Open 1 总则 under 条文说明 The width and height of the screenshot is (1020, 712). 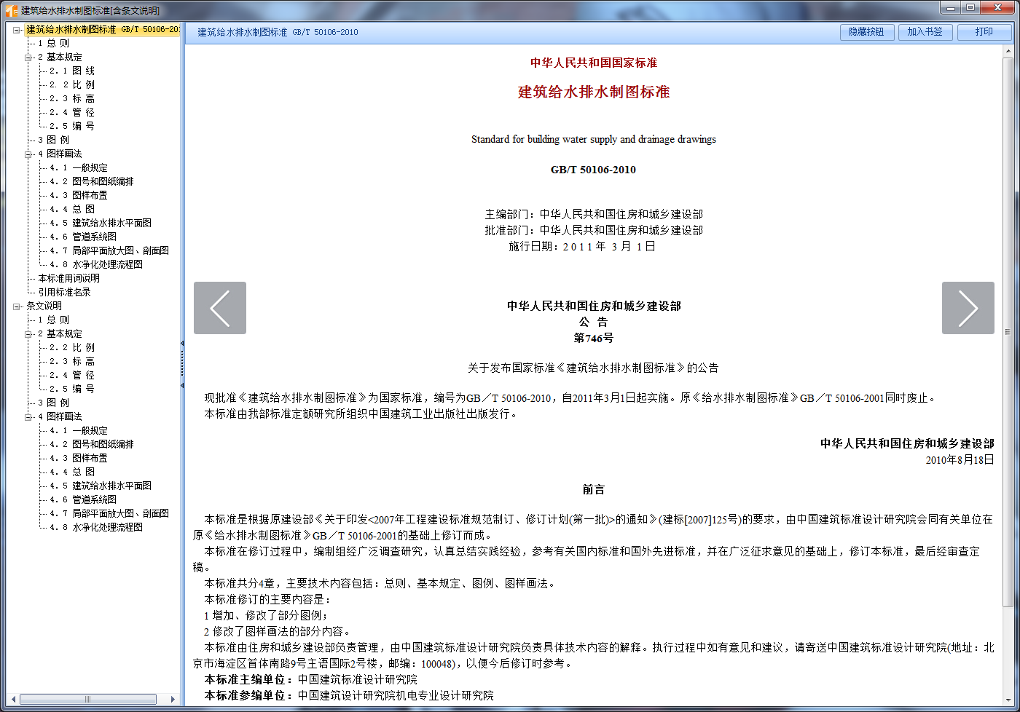coord(54,320)
